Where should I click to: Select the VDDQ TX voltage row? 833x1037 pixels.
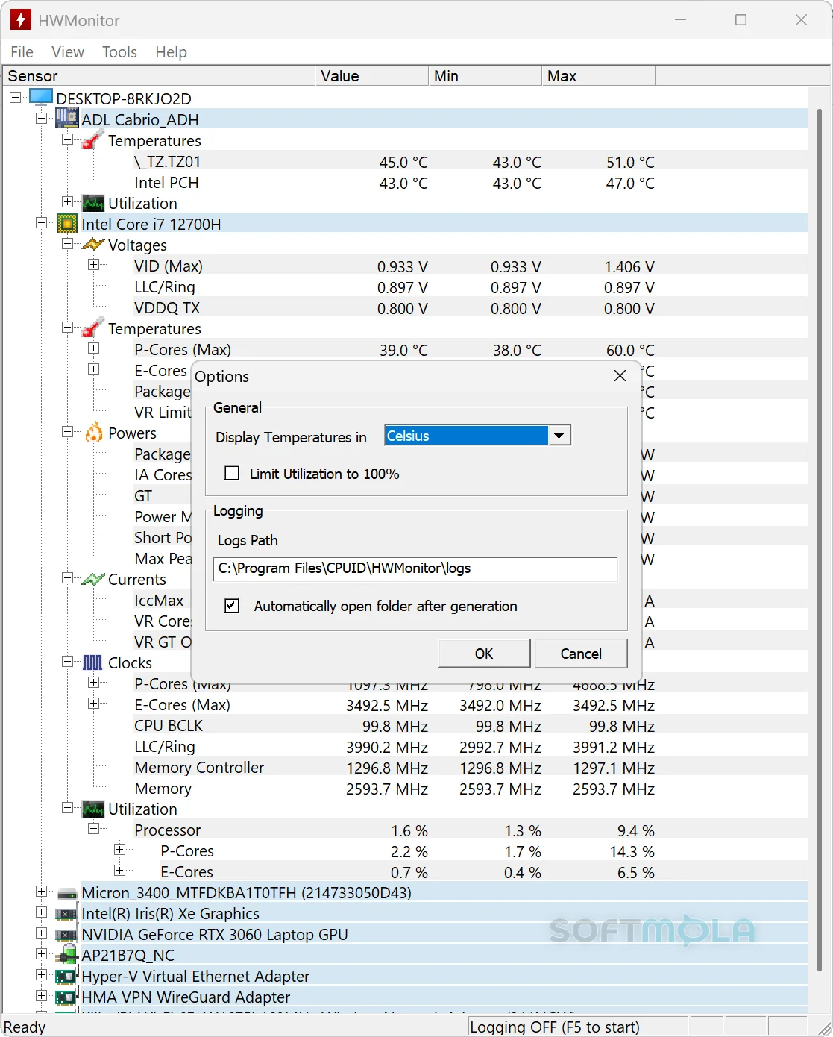point(470,308)
